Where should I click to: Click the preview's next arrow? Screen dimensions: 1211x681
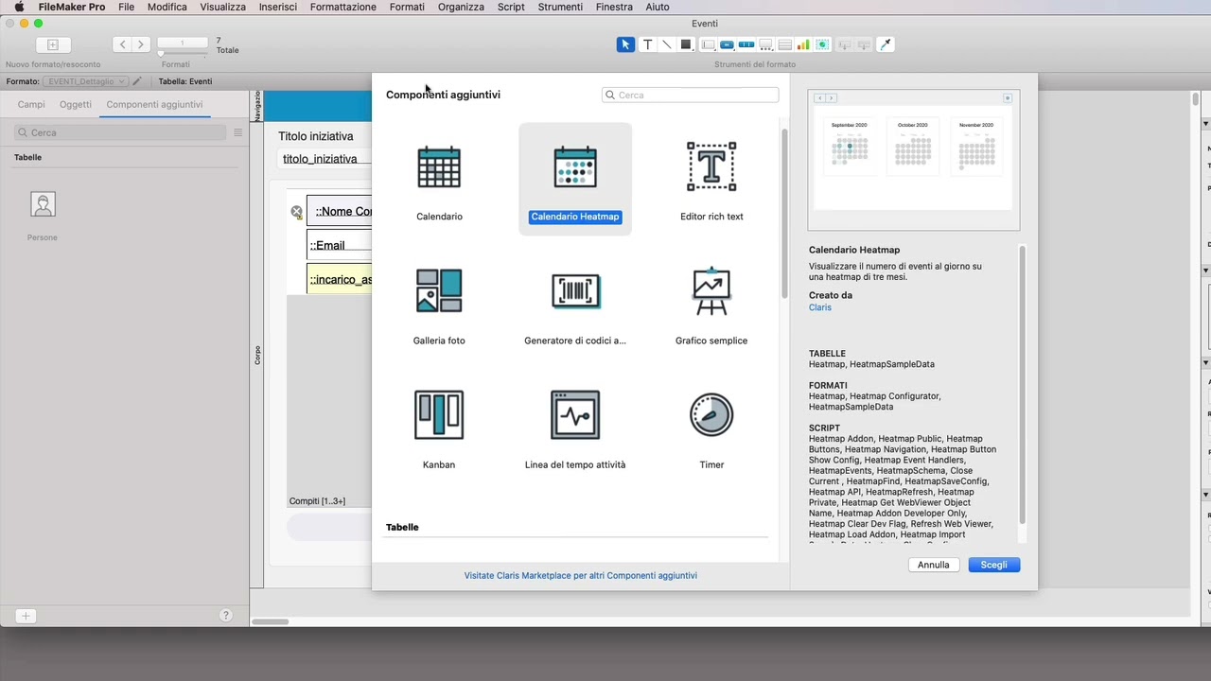[x=832, y=98]
